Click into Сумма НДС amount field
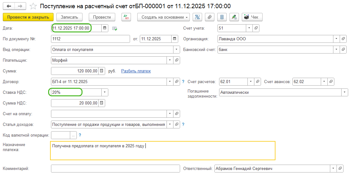357x175 pixels. pos(75,103)
